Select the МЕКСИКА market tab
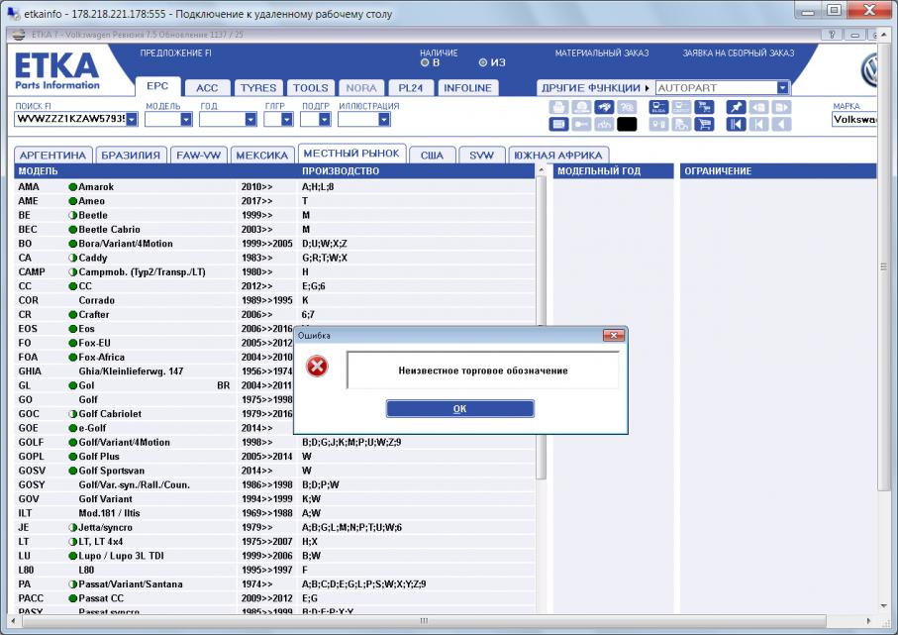This screenshot has height=635, width=898. point(262,156)
